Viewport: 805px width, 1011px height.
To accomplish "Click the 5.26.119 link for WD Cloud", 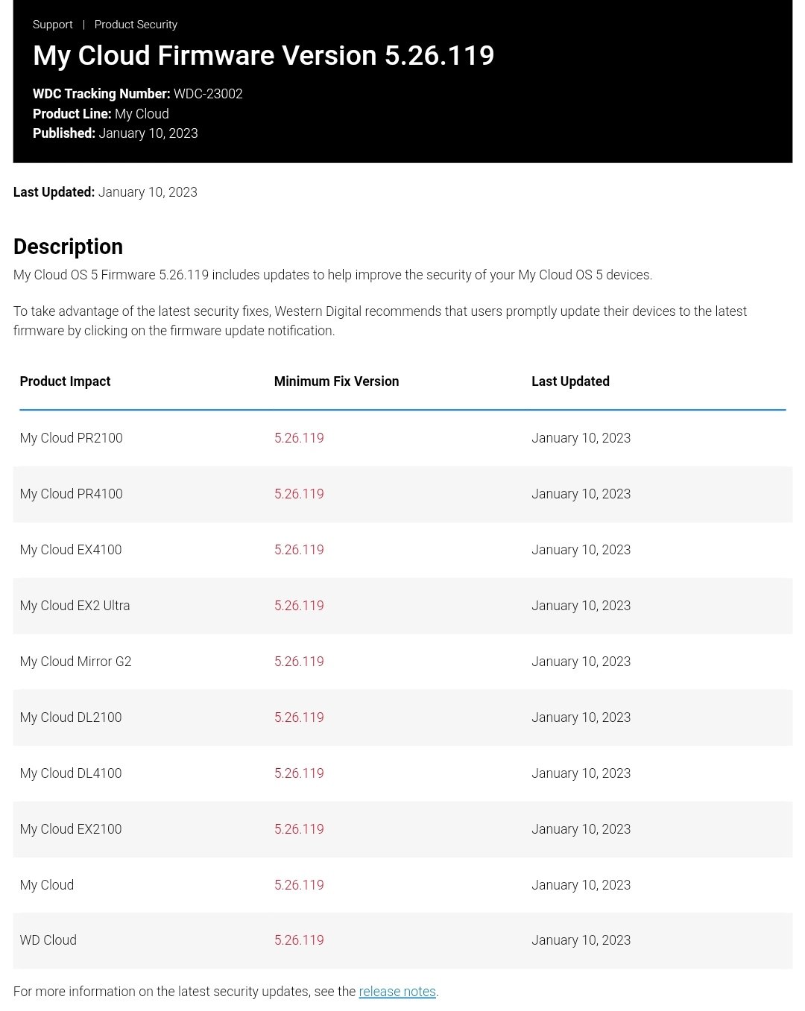I will tap(299, 940).
